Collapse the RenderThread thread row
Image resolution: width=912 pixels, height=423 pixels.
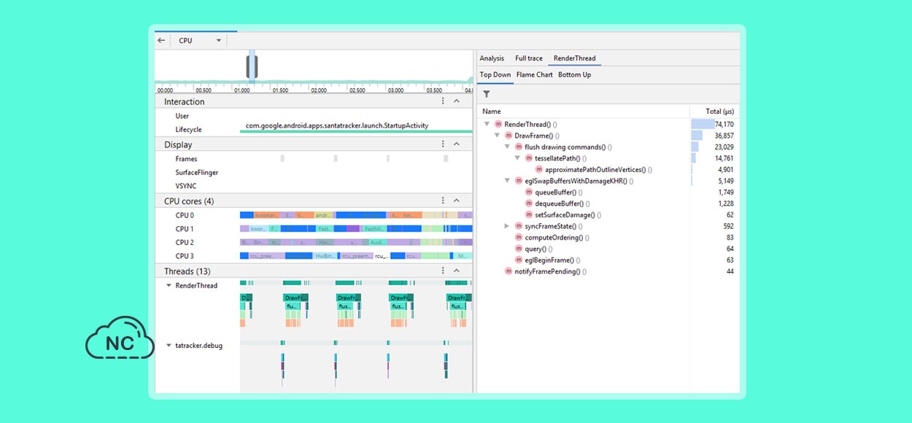click(x=169, y=285)
